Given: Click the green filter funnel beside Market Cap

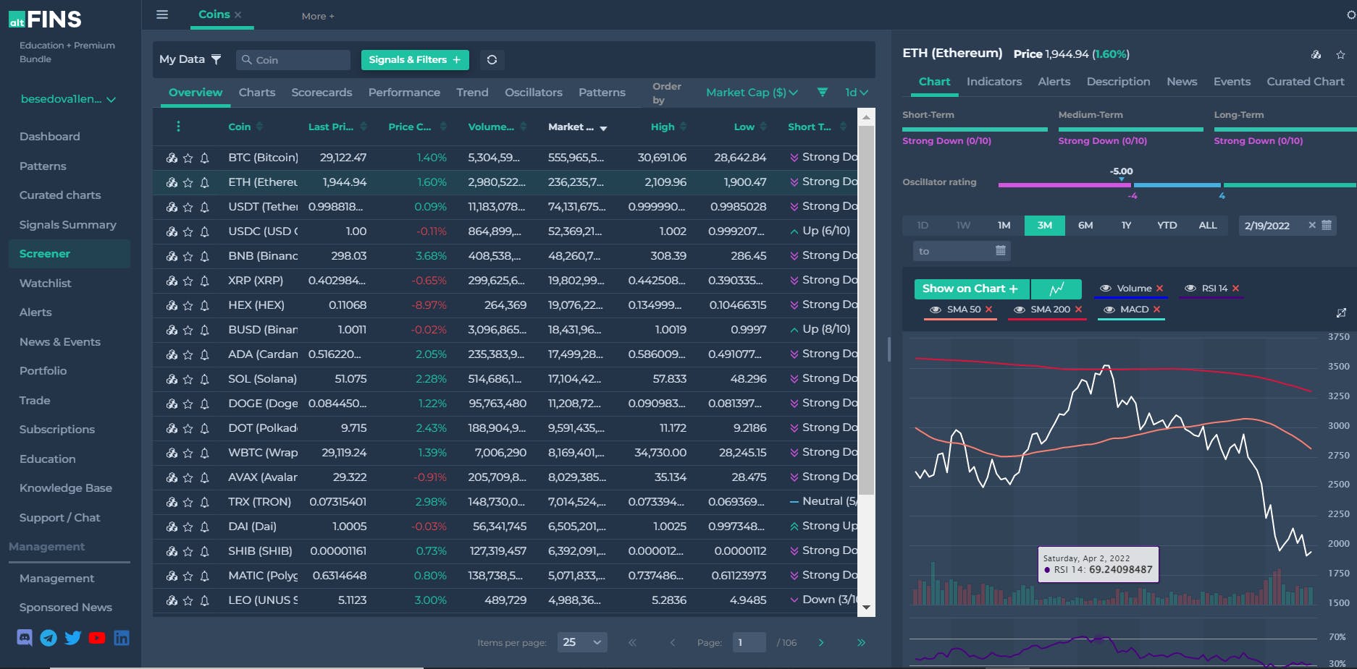Looking at the screenshot, I should pyautogui.click(x=822, y=92).
